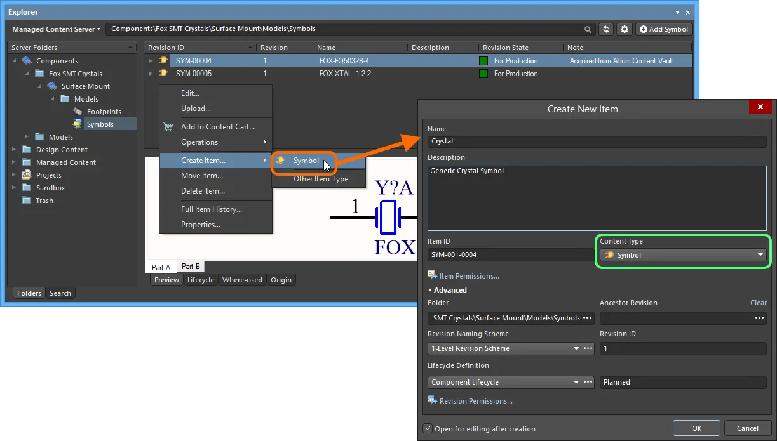Click the Footprints folder icon
The image size is (777, 441).
[x=78, y=112]
